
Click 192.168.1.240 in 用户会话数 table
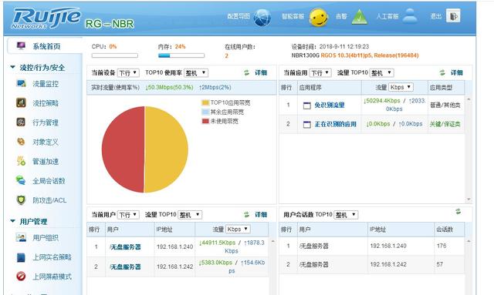pyautogui.click(x=388, y=246)
